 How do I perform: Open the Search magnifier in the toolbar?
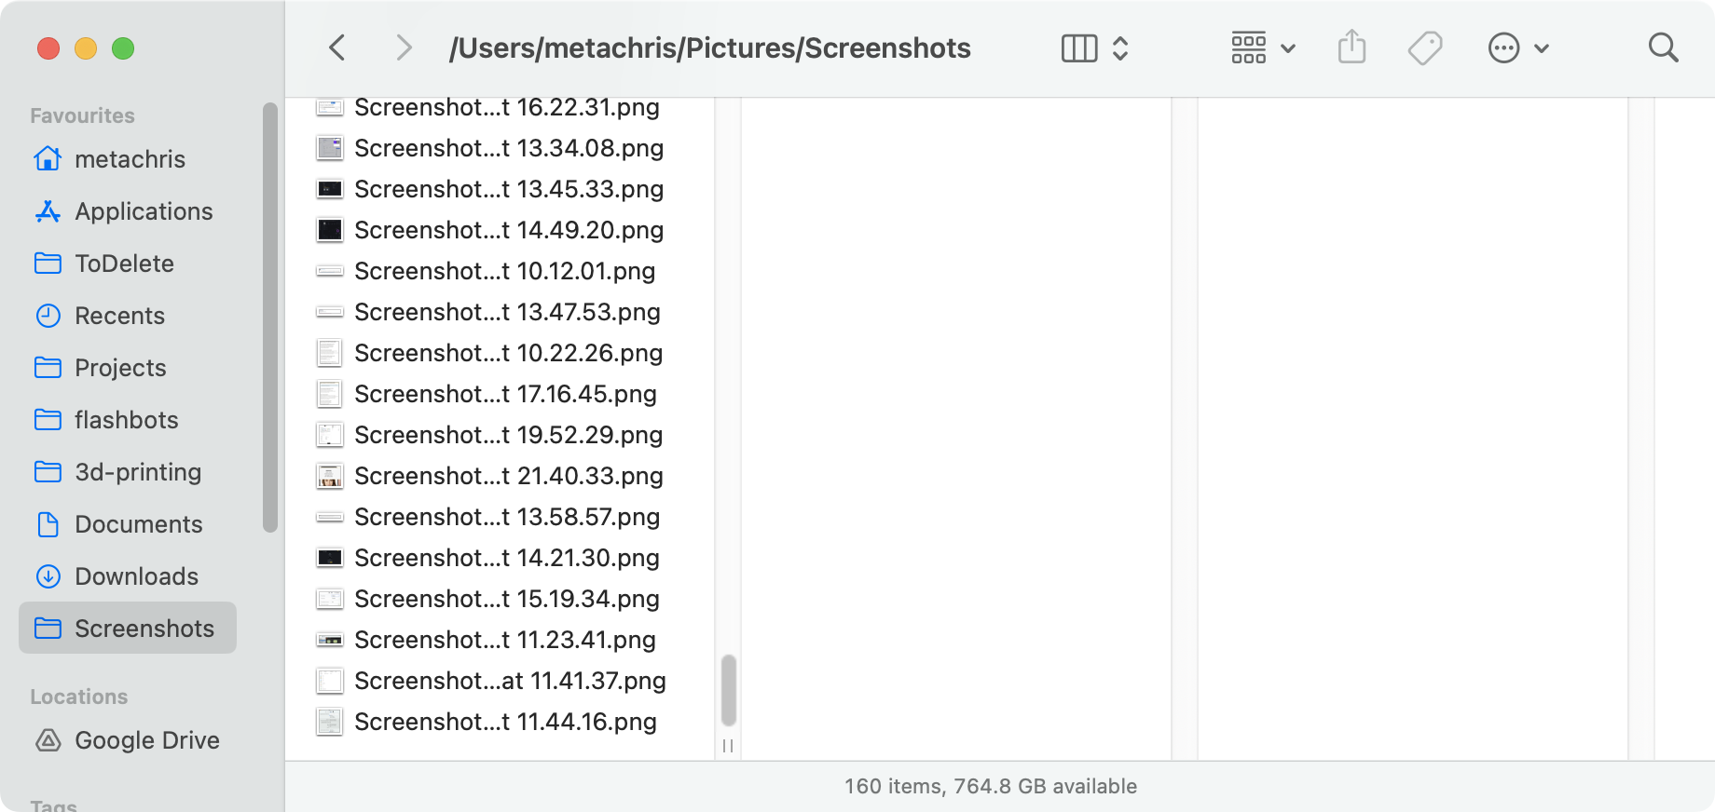[x=1663, y=47]
